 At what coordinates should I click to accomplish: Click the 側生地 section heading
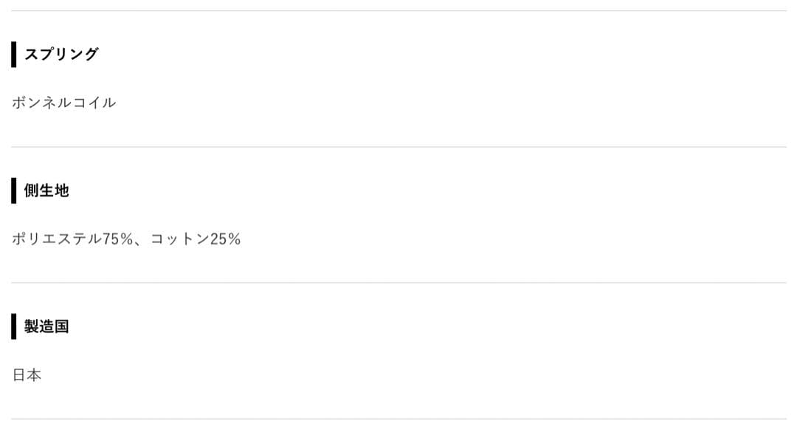(46, 191)
